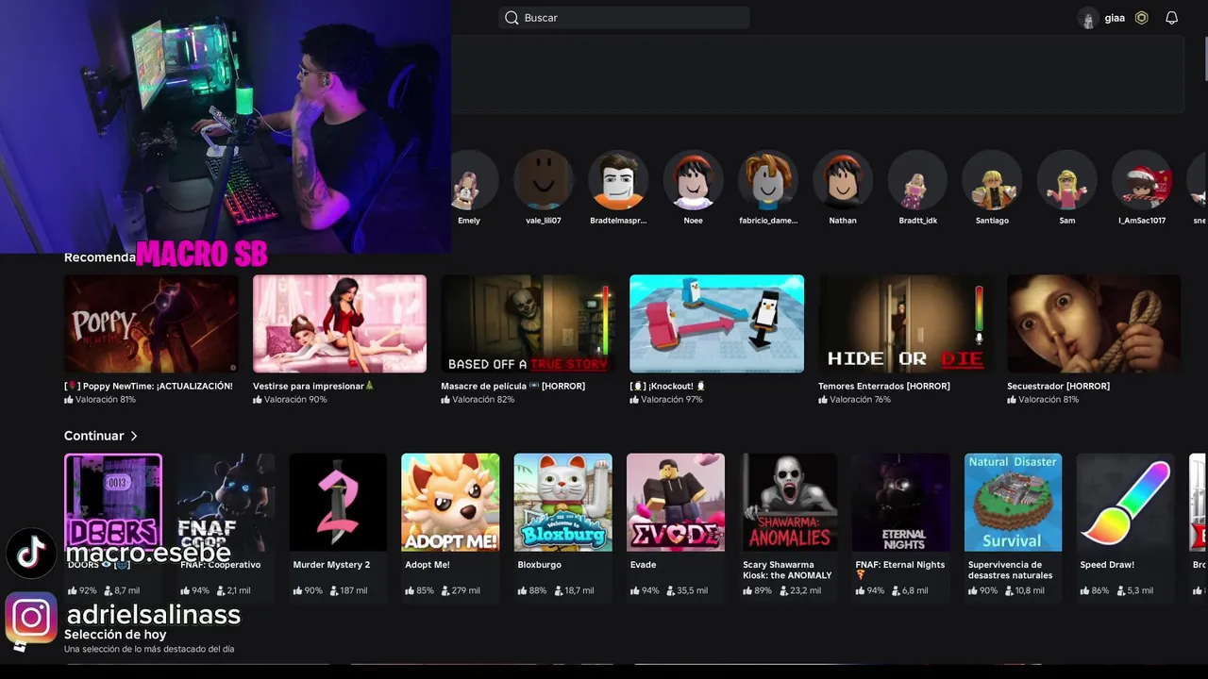Click the Speed Draw! title text
This screenshot has width=1208, height=679.
coord(1107,565)
